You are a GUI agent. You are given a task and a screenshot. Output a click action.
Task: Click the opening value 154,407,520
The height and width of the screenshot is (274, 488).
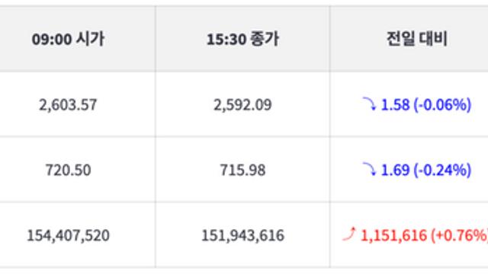tap(68, 235)
